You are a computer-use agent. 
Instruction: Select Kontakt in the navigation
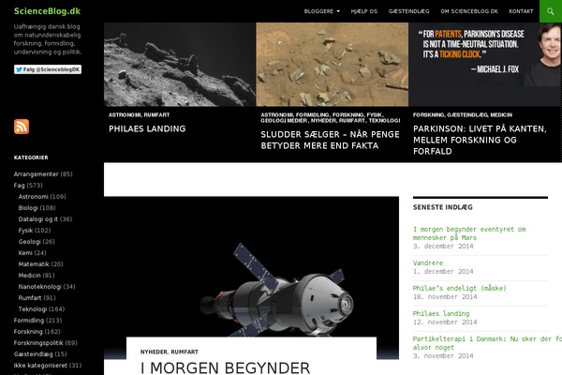point(521,11)
